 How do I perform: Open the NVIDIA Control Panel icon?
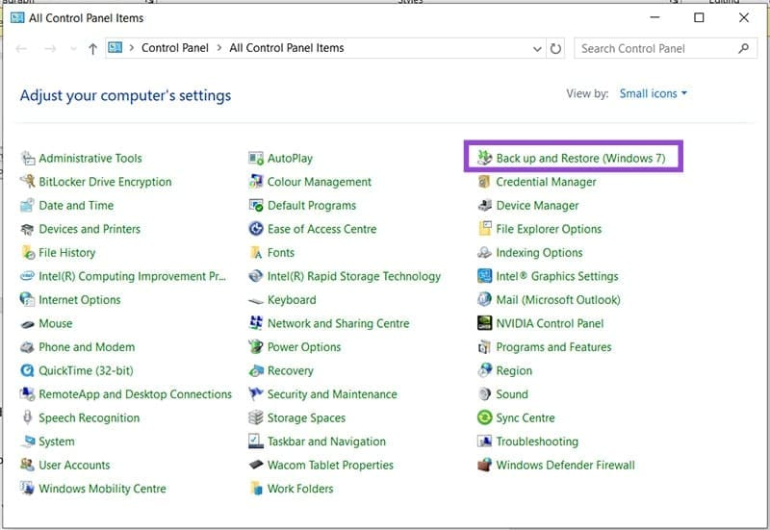(486, 324)
